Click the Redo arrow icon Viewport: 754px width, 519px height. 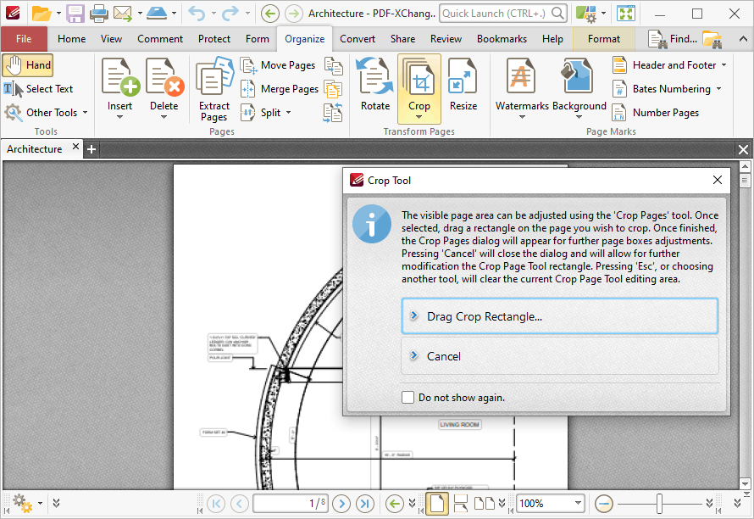pos(230,14)
